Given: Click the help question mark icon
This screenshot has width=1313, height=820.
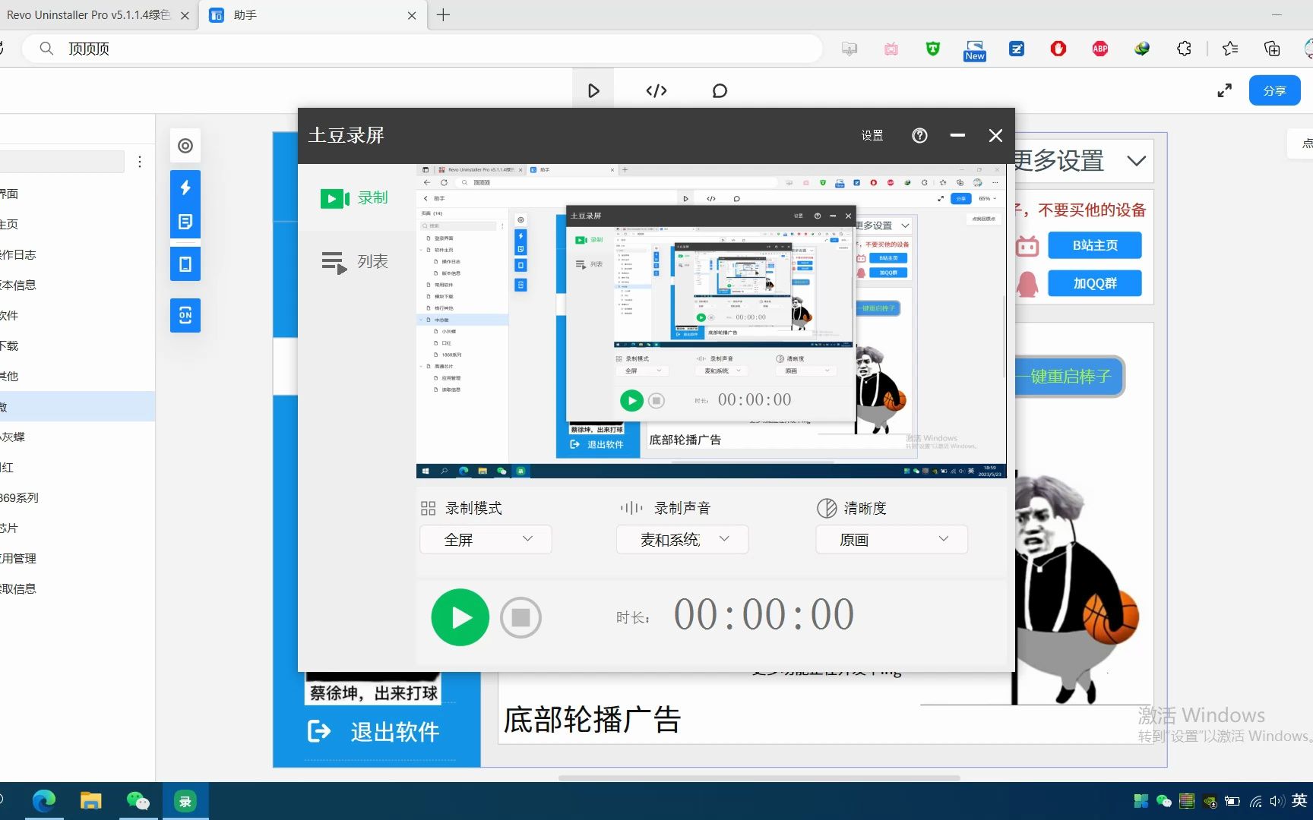Looking at the screenshot, I should point(919,135).
